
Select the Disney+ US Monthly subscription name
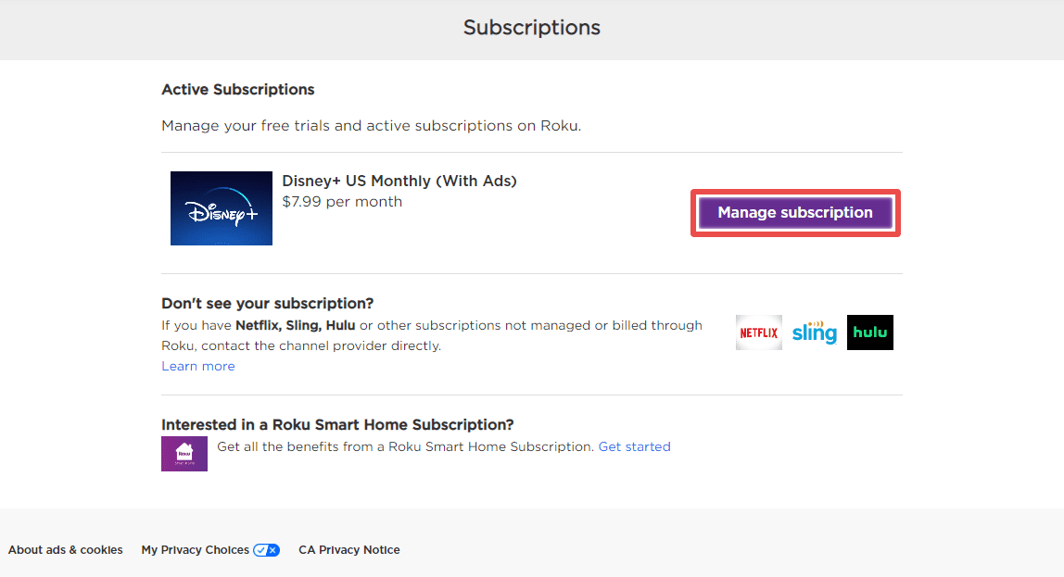(399, 180)
